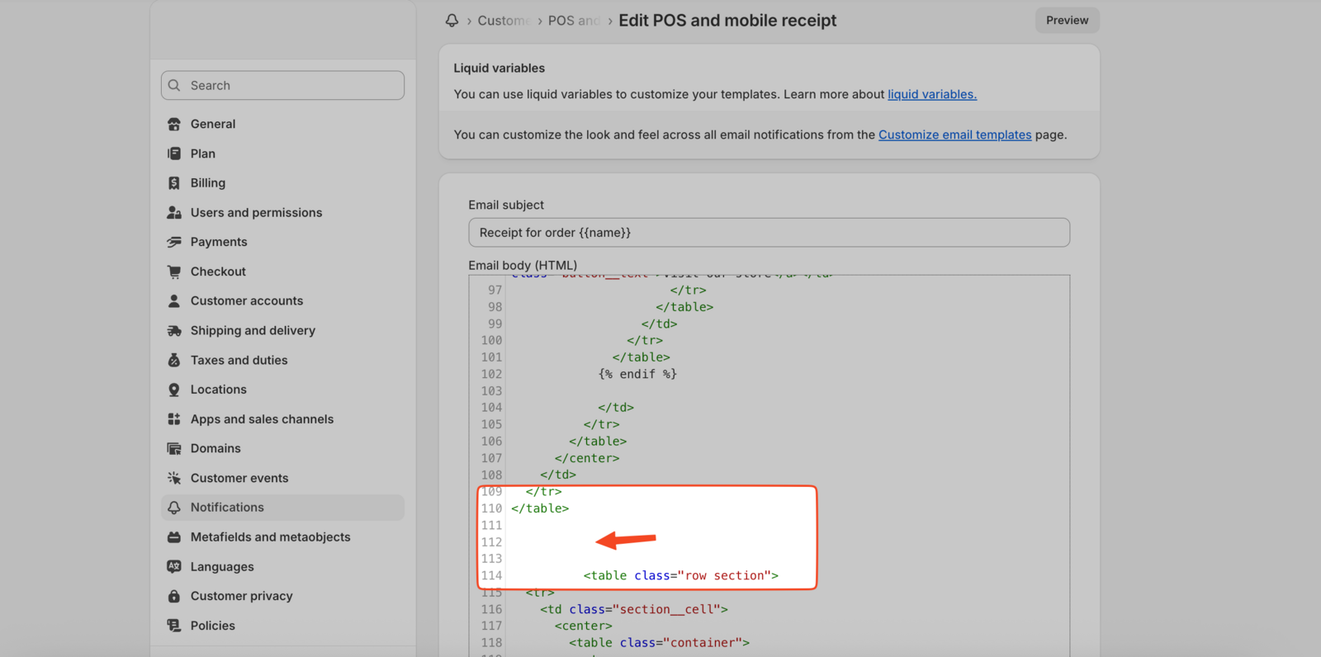This screenshot has width=1321, height=657.
Task: Click the <center> tag on line 117
Action: coord(584,626)
